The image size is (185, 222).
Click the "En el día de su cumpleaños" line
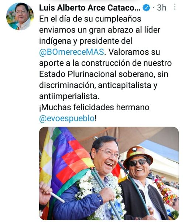tap(90, 19)
